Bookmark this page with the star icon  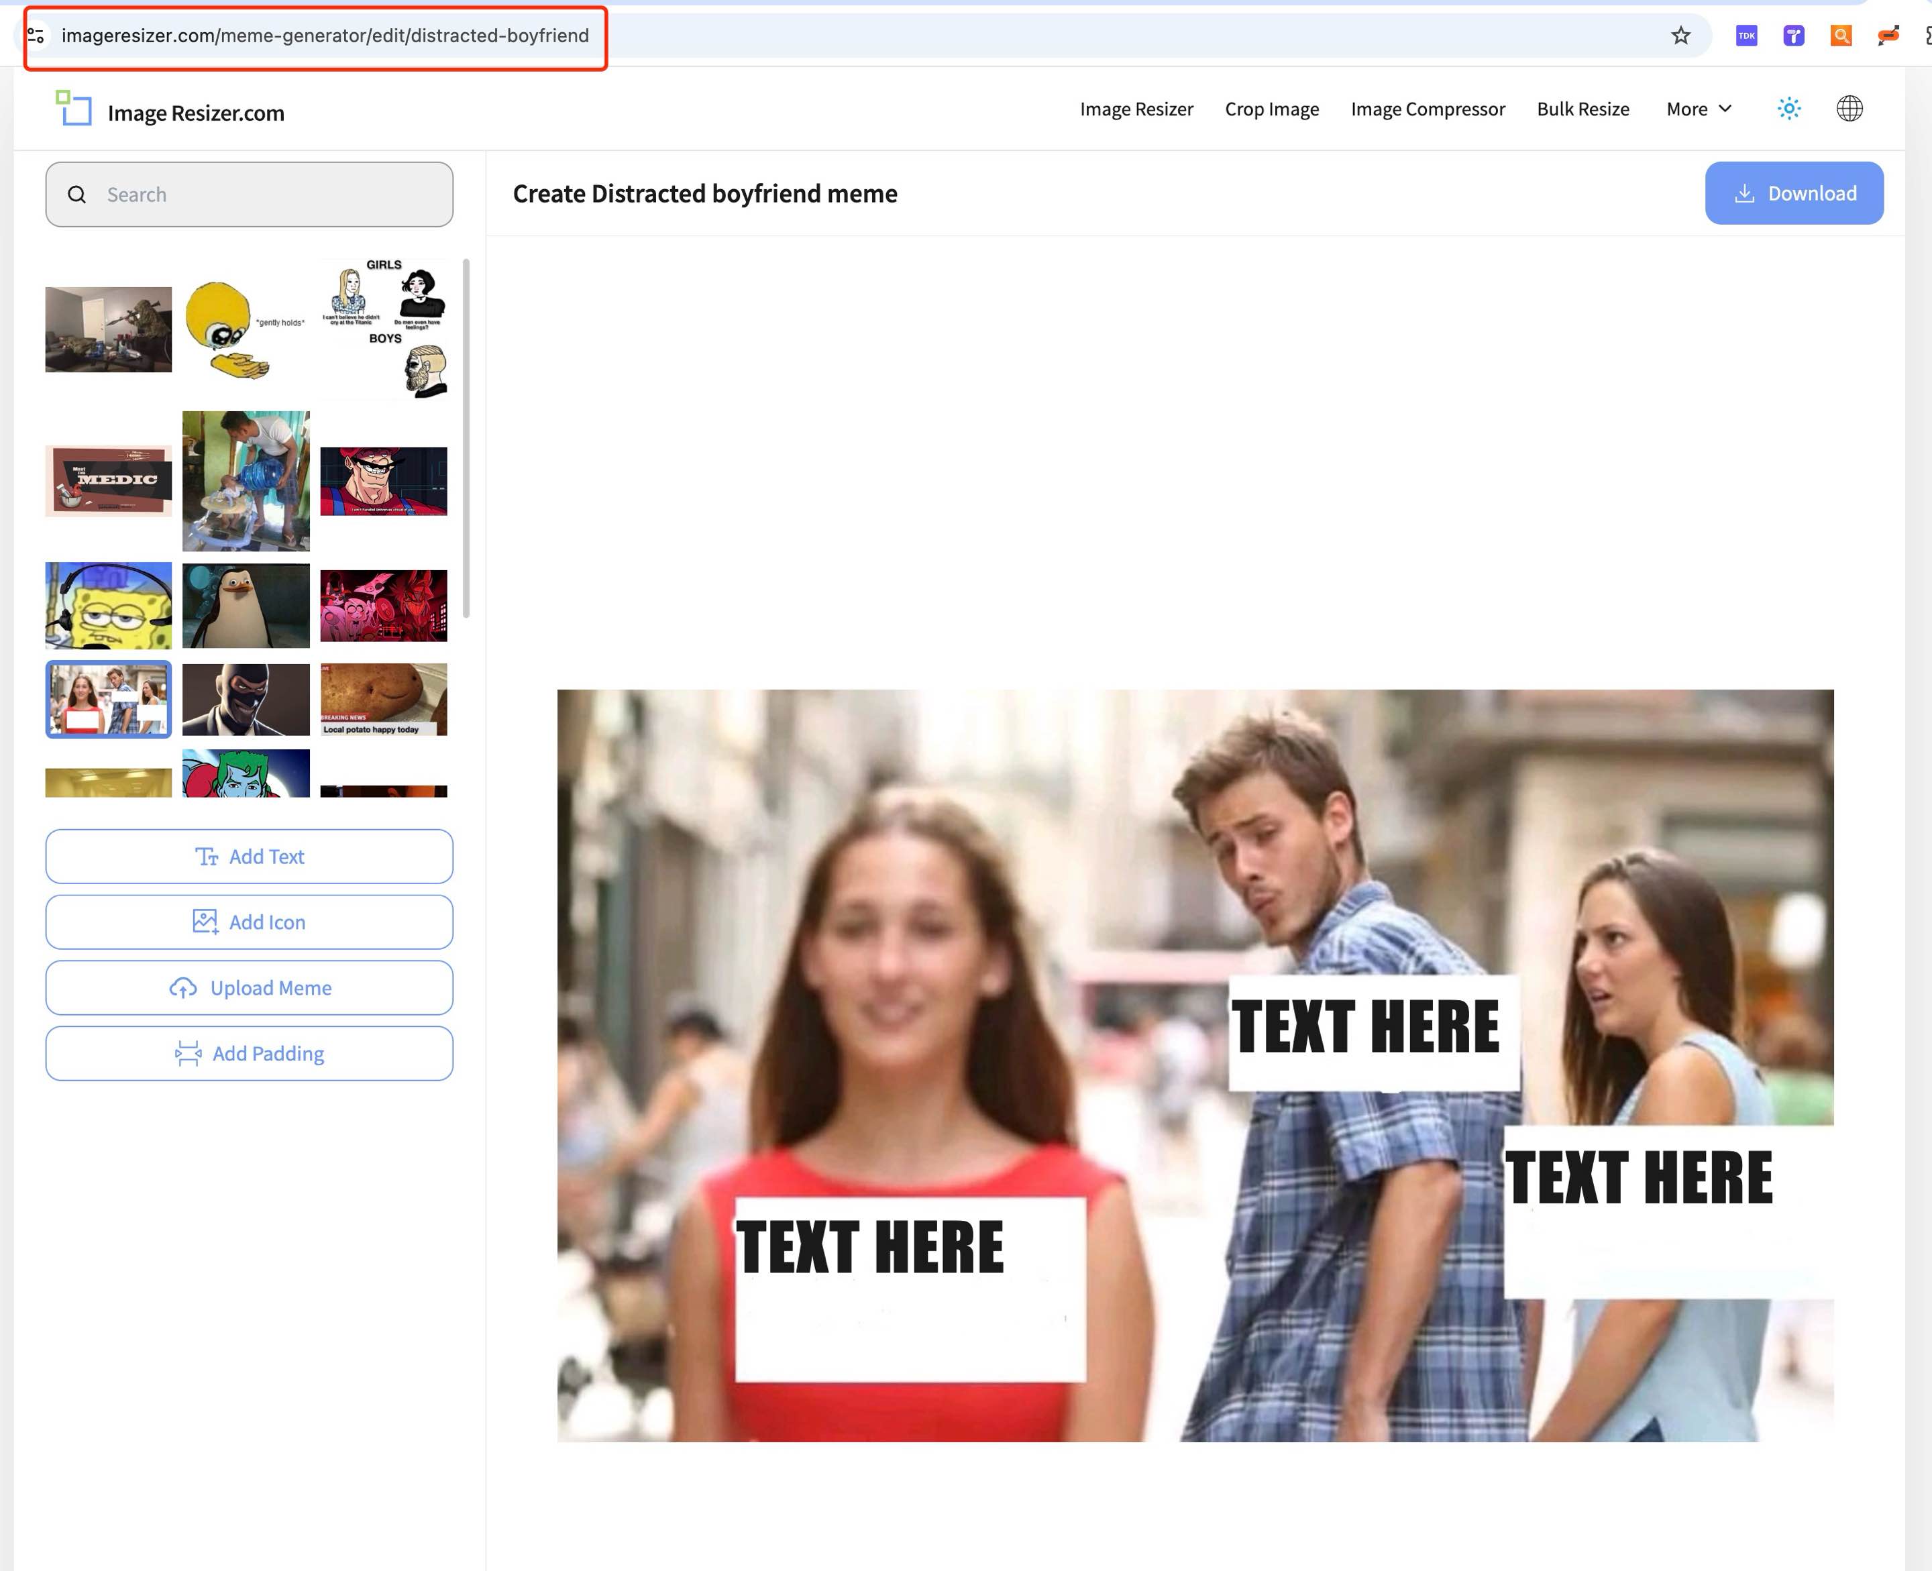pyautogui.click(x=1680, y=36)
